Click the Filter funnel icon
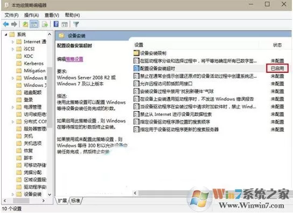Image resolution: width=293 pixels, height=213 pixels. click(76, 24)
